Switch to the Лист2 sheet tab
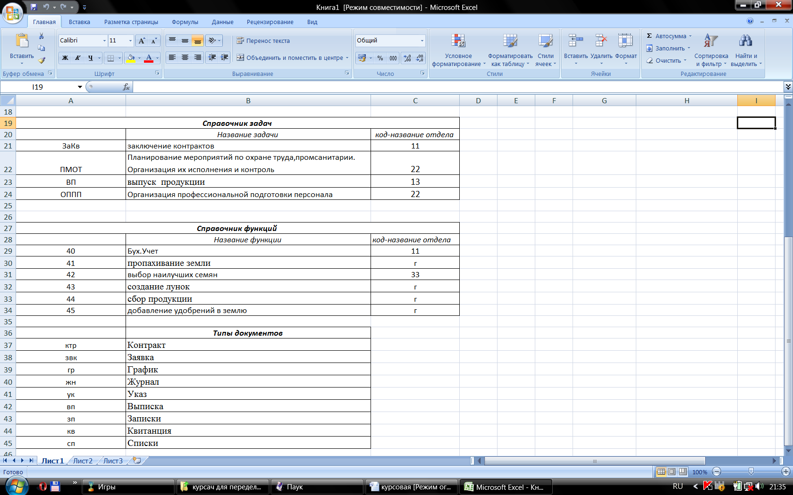This screenshot has width=793, height=495. (x=83, y=461)
